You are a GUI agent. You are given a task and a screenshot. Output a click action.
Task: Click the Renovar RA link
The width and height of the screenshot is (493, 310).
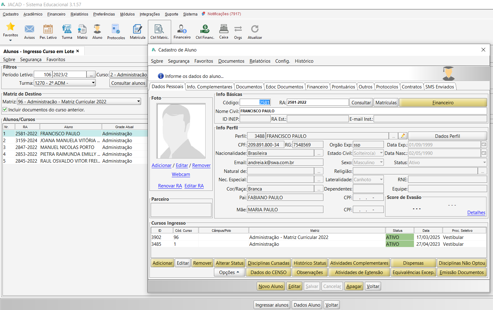[170, 186]
